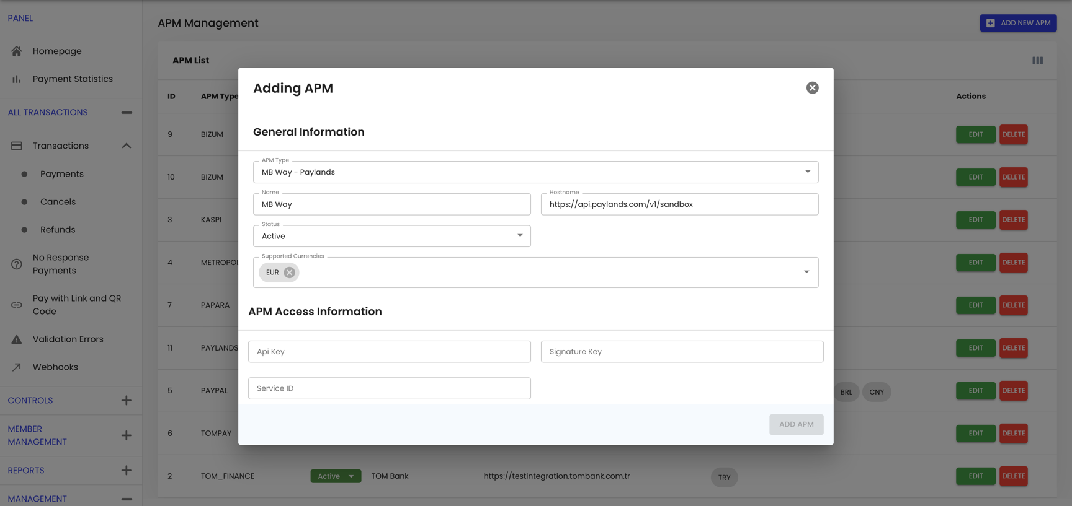This screenshot has height=506, width=1072.
Task: Open Payment Statistics
Action: [73, 79]
